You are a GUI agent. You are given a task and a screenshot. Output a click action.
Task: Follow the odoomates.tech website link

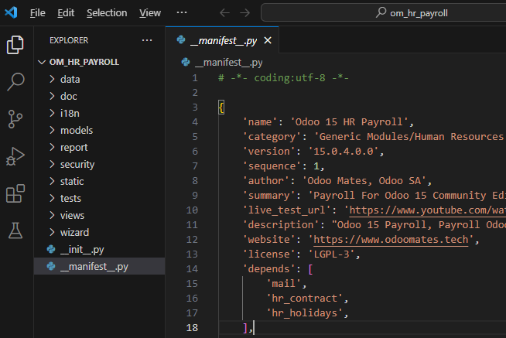pyautogui.click(x=391, y=239)
